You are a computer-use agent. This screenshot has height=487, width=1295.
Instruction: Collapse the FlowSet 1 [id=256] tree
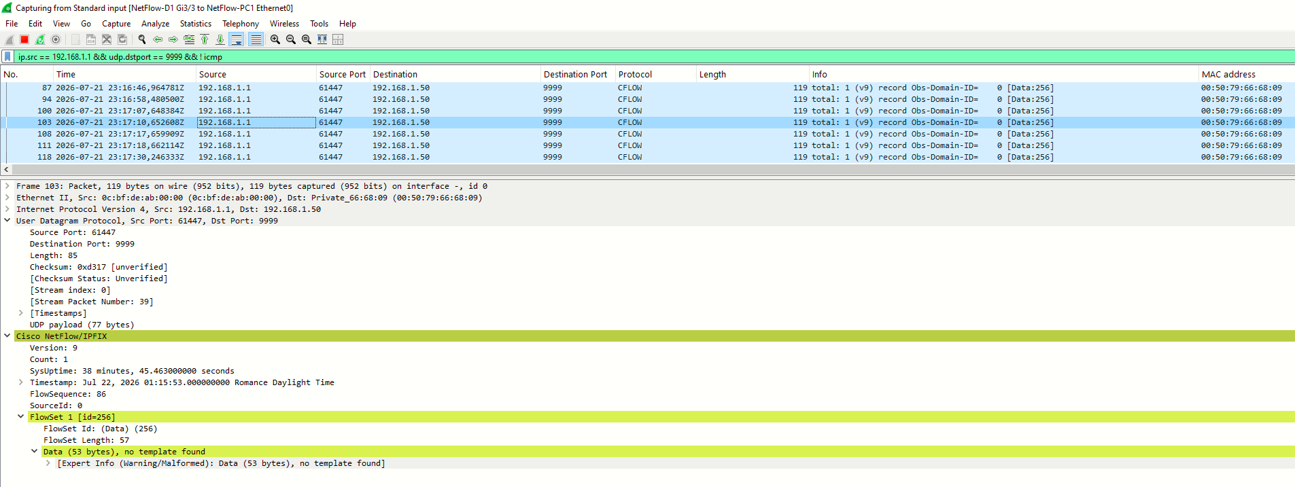click(21, 417)
